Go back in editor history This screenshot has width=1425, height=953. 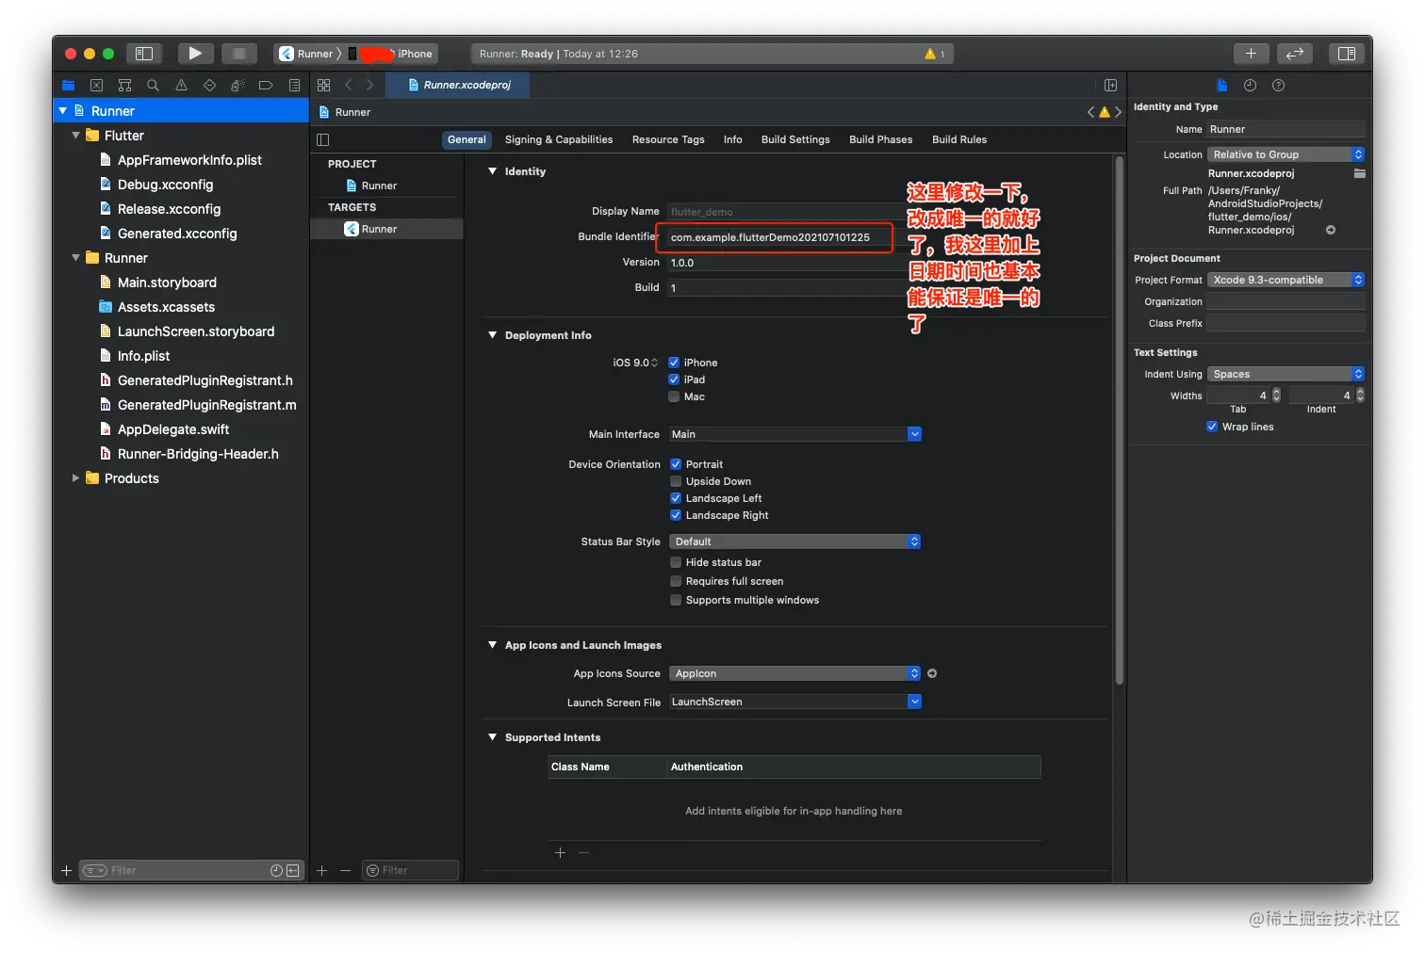coord(349,85)
